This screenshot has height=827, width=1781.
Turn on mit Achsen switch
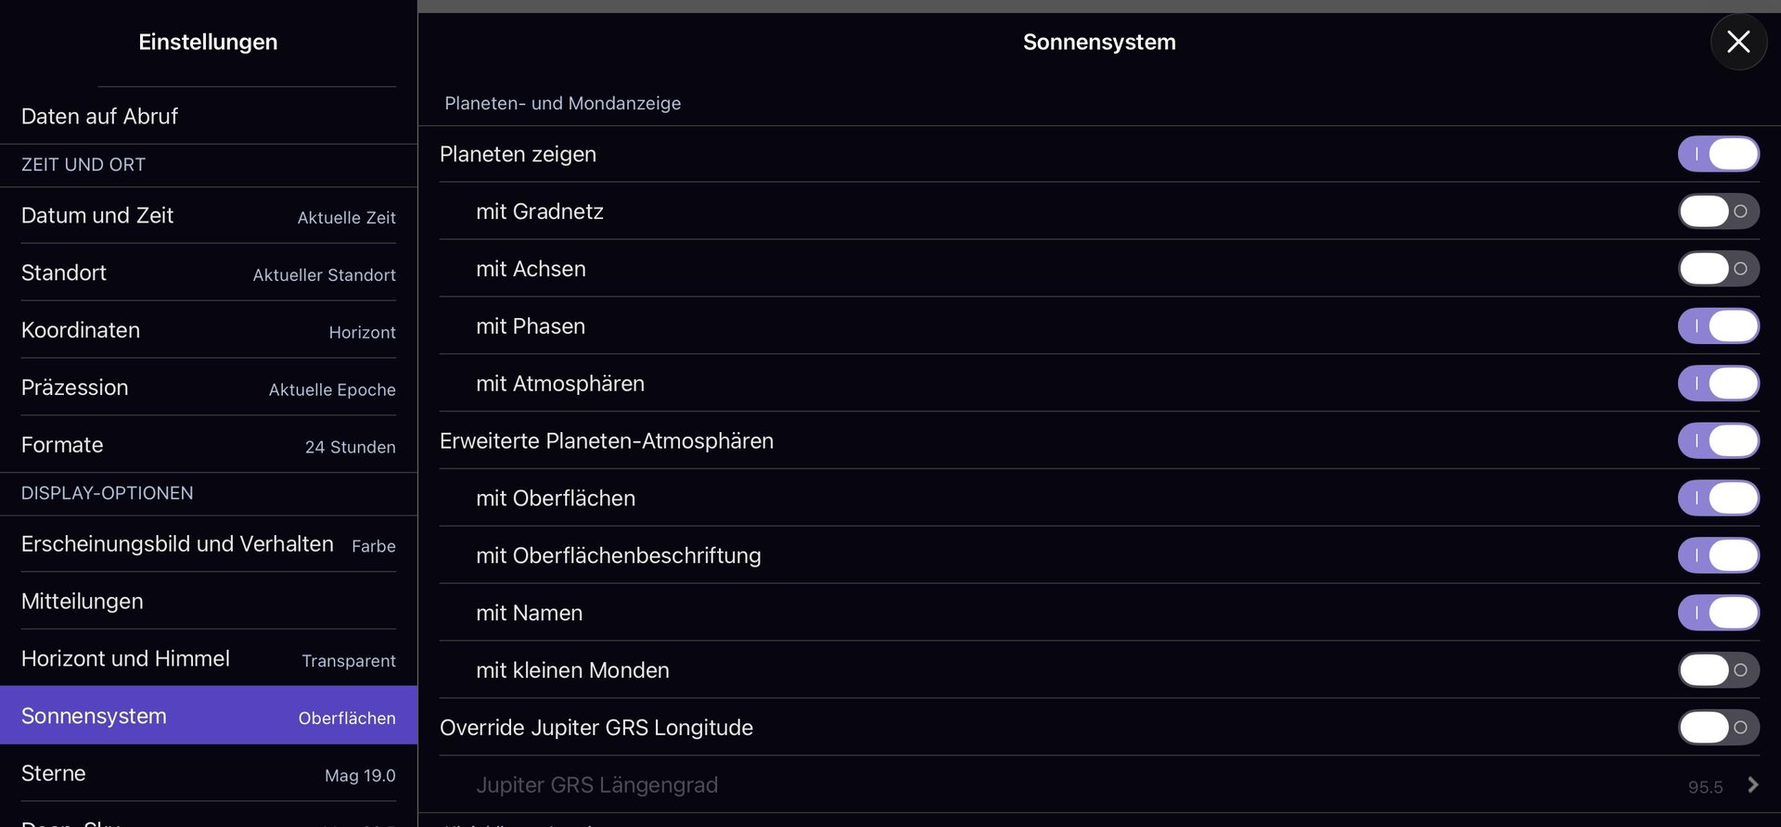point(1718,269)
